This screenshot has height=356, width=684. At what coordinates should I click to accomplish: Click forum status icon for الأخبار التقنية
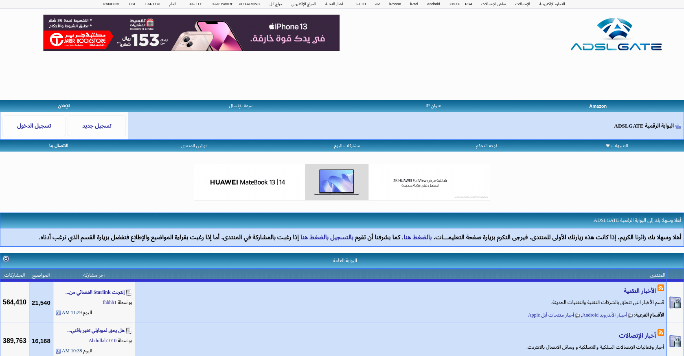675,302
